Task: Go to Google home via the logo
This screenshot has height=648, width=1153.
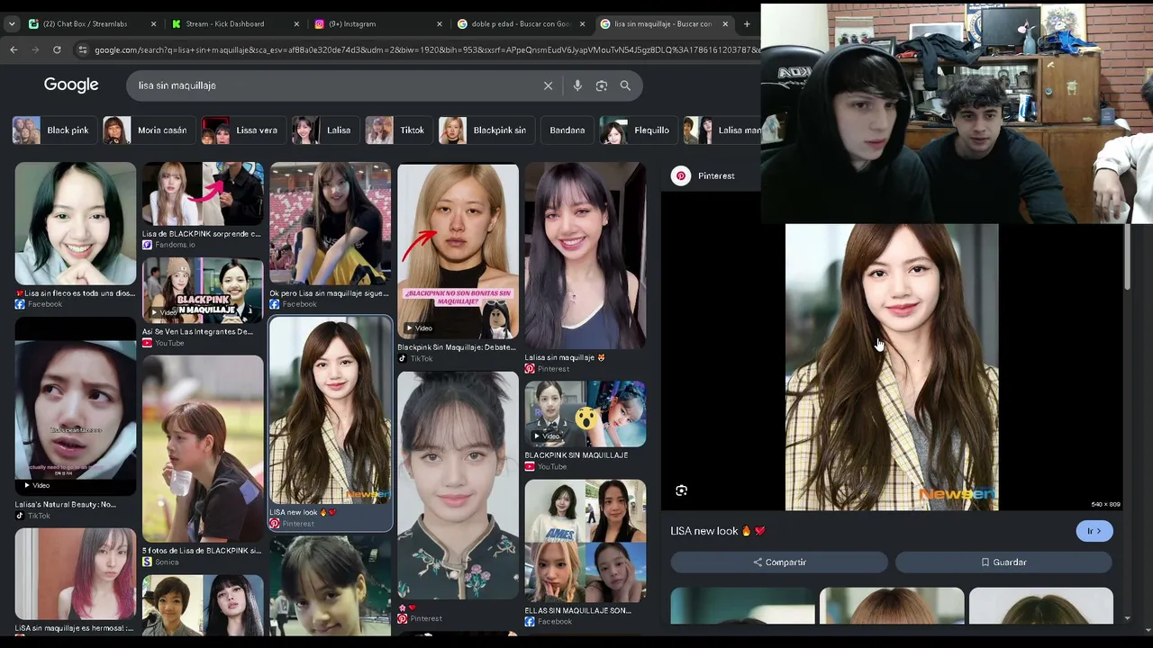Action: pos(71,85)
